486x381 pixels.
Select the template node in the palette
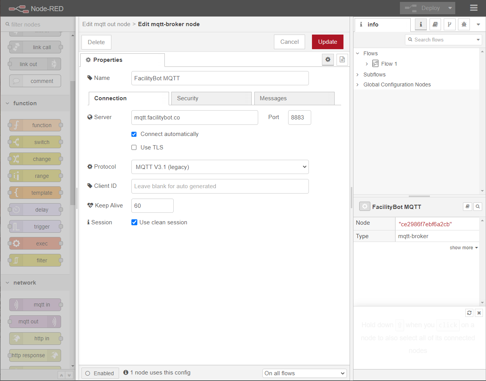tap(35, 193)
